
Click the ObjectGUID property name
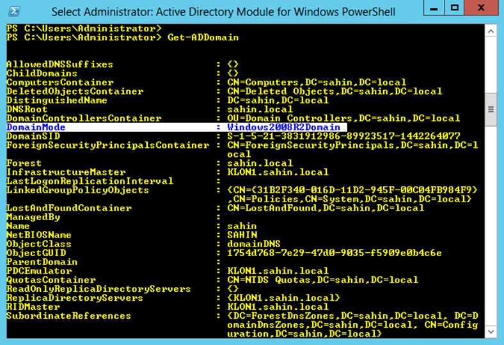(36, 253)
